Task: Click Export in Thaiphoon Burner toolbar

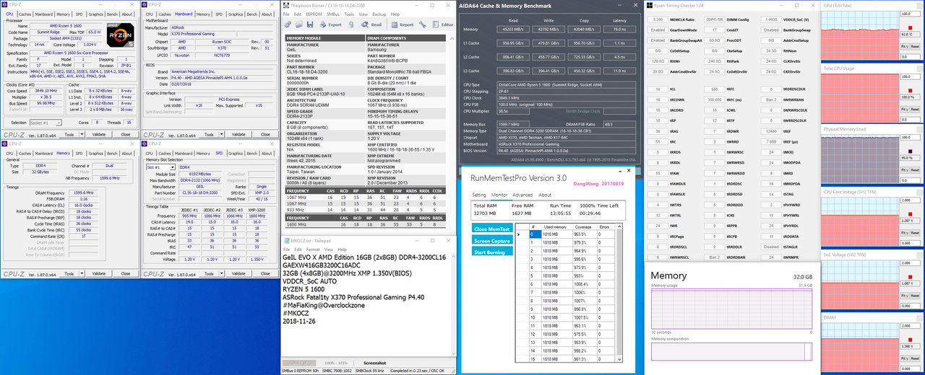Action: [330, 25]
